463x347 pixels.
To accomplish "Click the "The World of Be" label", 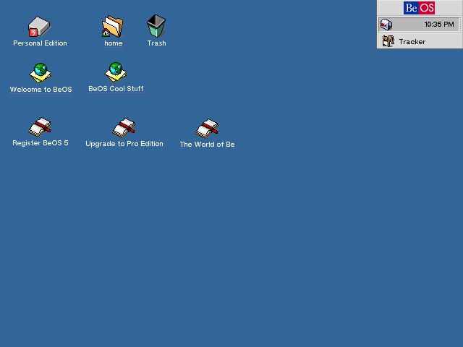I will coord(208,145).
